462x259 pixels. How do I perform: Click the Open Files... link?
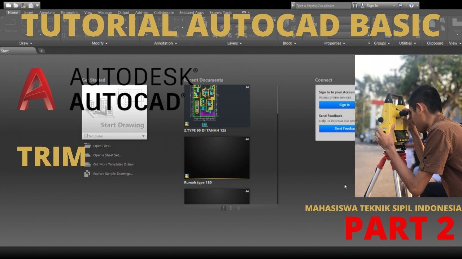(x=102, y=146)
